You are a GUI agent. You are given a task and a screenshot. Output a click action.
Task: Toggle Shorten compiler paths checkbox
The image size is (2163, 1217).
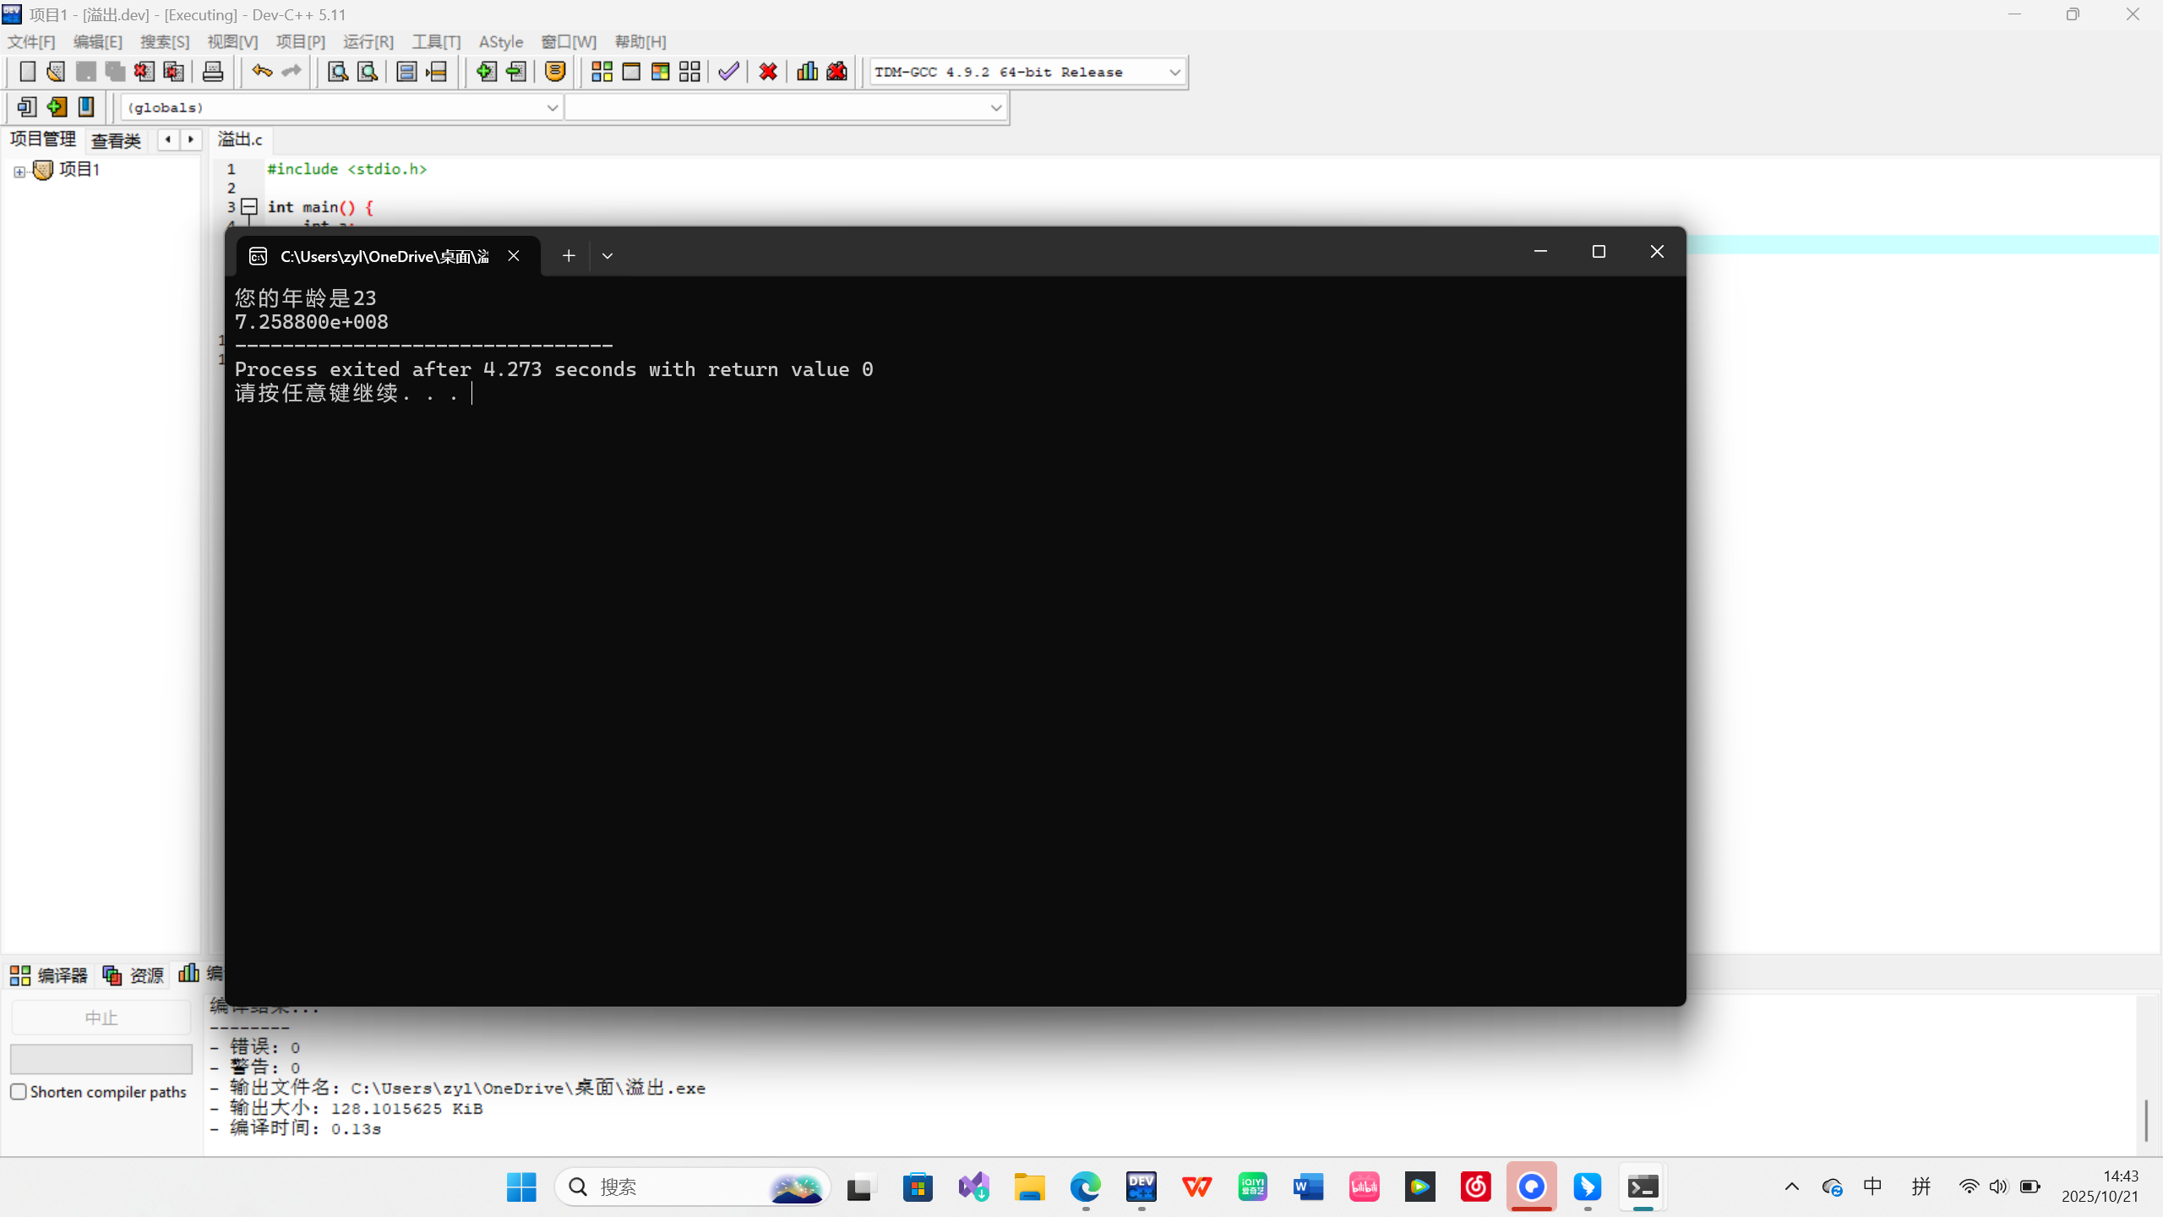[x=19, y=1092]
